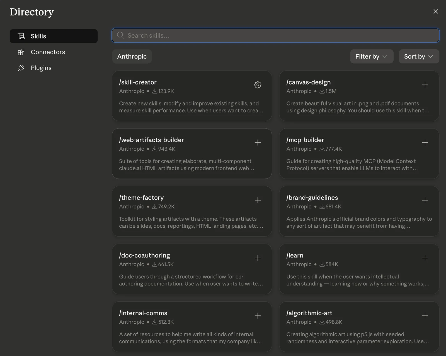
Task: Add the mcp-builder skill
Action: pos(425,143)
